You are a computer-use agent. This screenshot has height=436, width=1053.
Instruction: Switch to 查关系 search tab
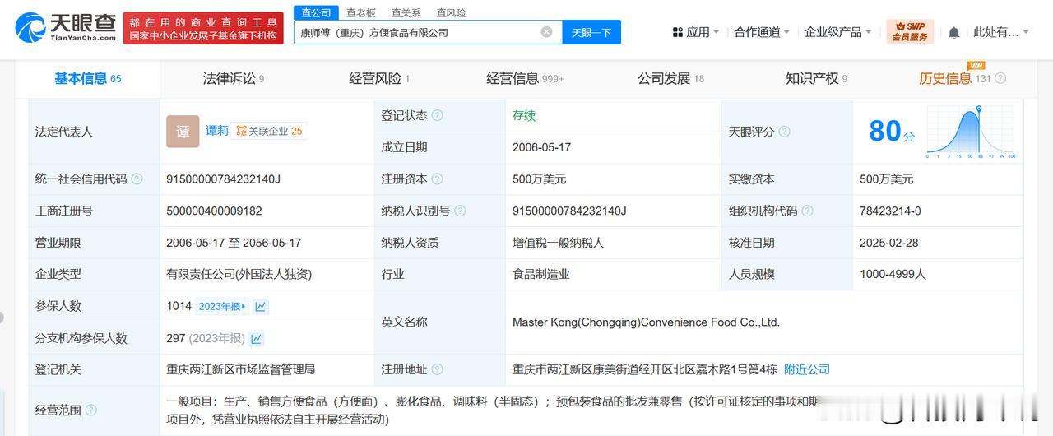406,12
